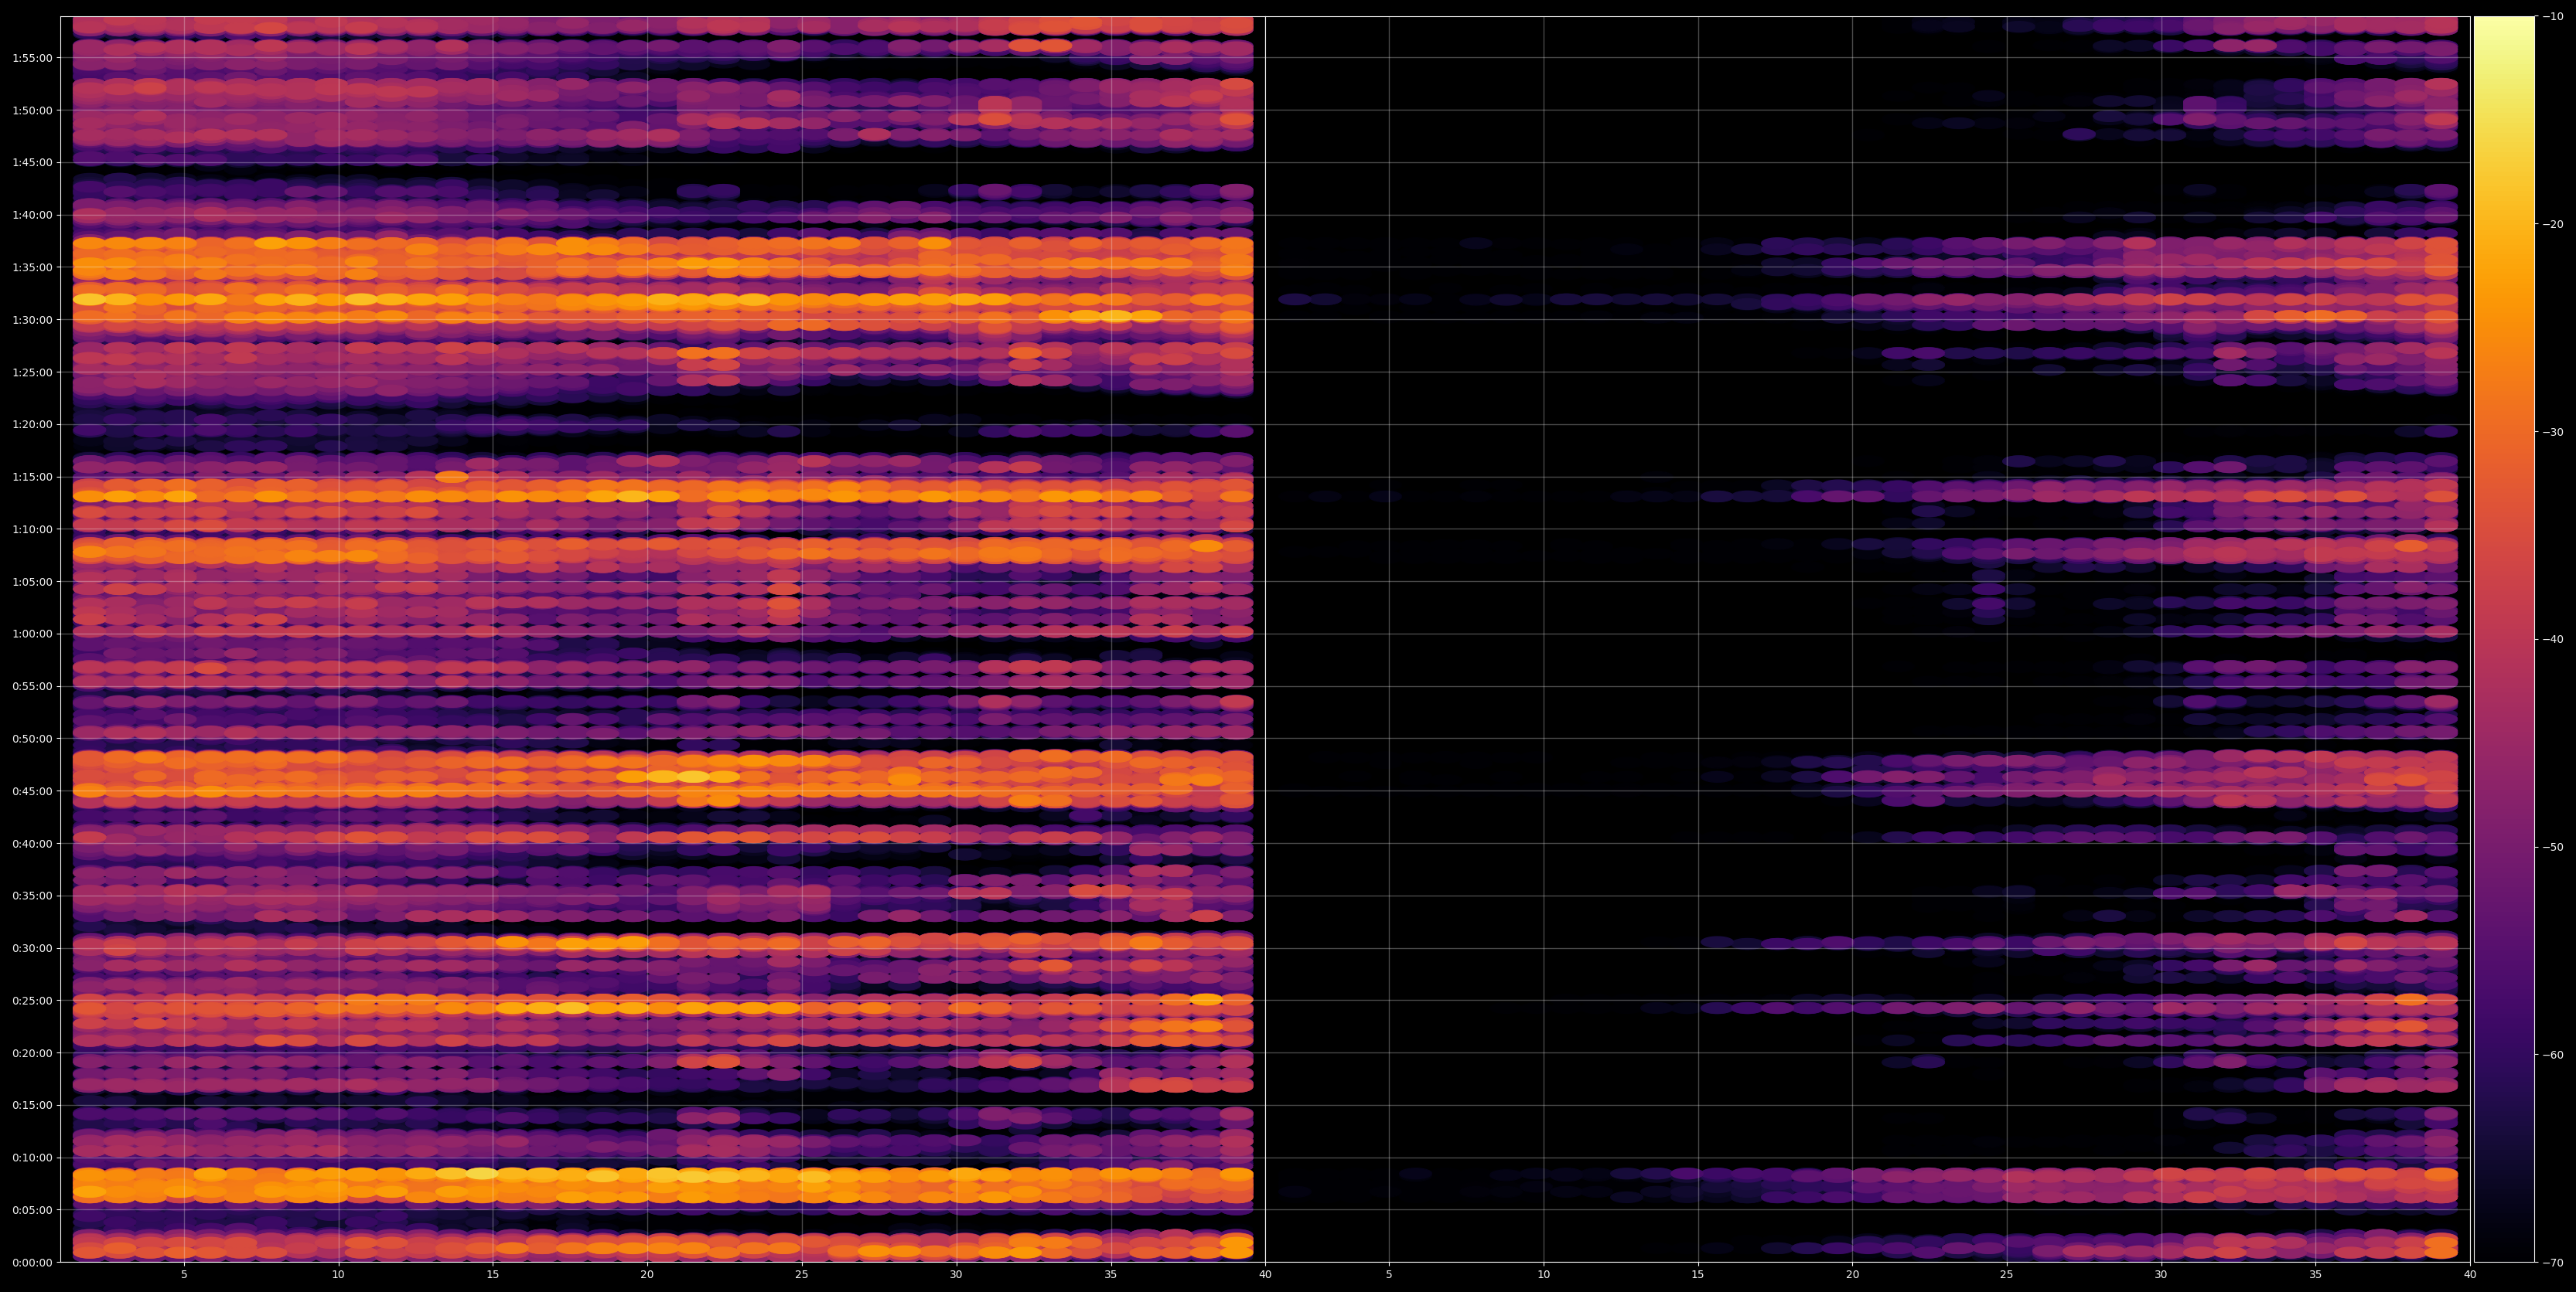Click the 1:45:00 time axis label
The width and height of the screenshot is (2576, 1292).
tap(32, 161)
